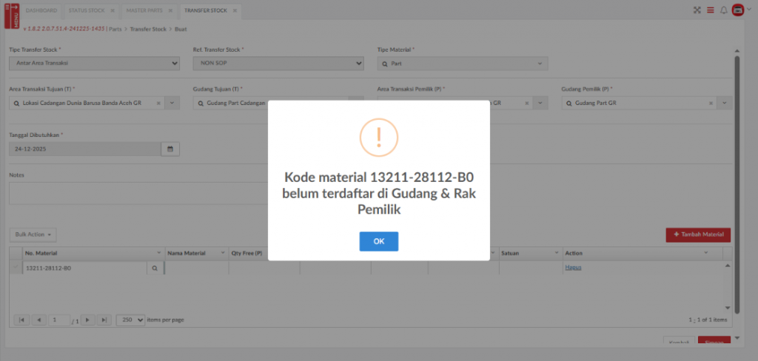Screen dimensions: 758x361
Task: Click OK to dismiss the warning dialog
Action: (378, 241)
